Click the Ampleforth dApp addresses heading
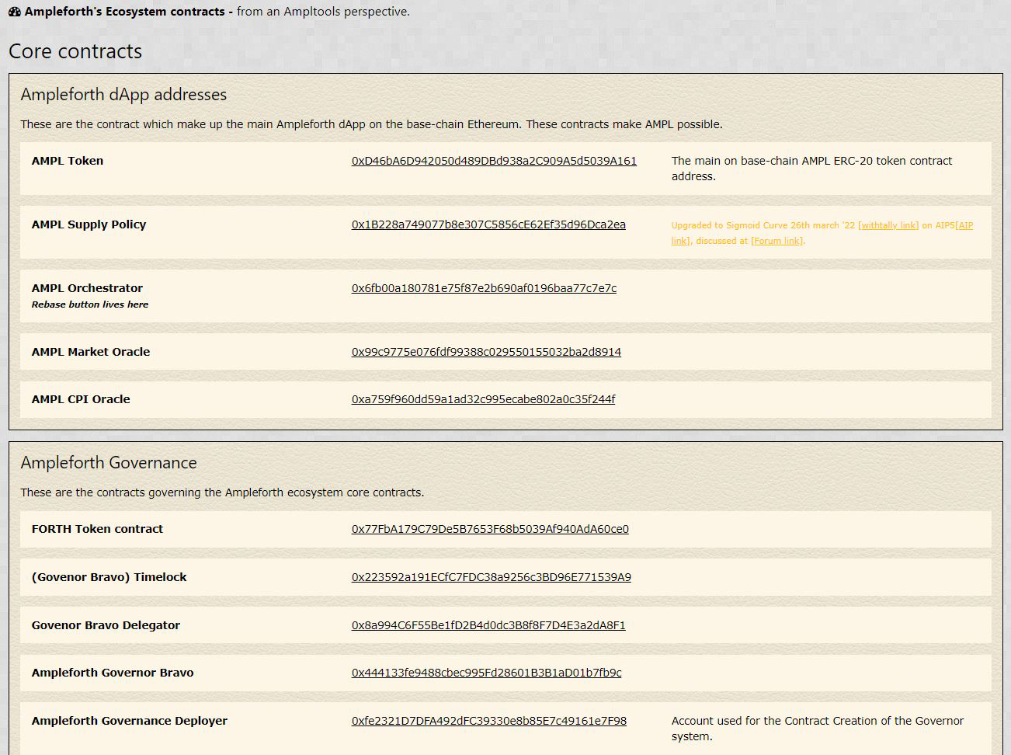 (123, 95)
